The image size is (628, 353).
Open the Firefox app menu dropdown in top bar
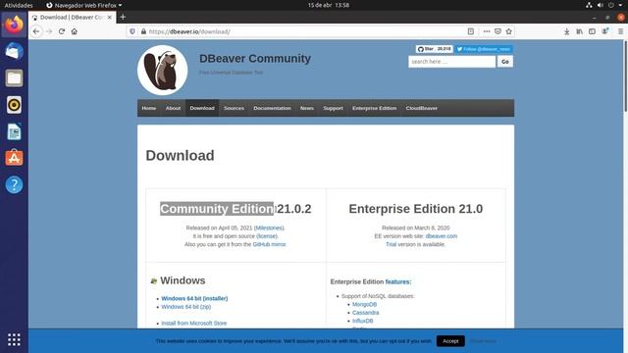click(84, 5)
